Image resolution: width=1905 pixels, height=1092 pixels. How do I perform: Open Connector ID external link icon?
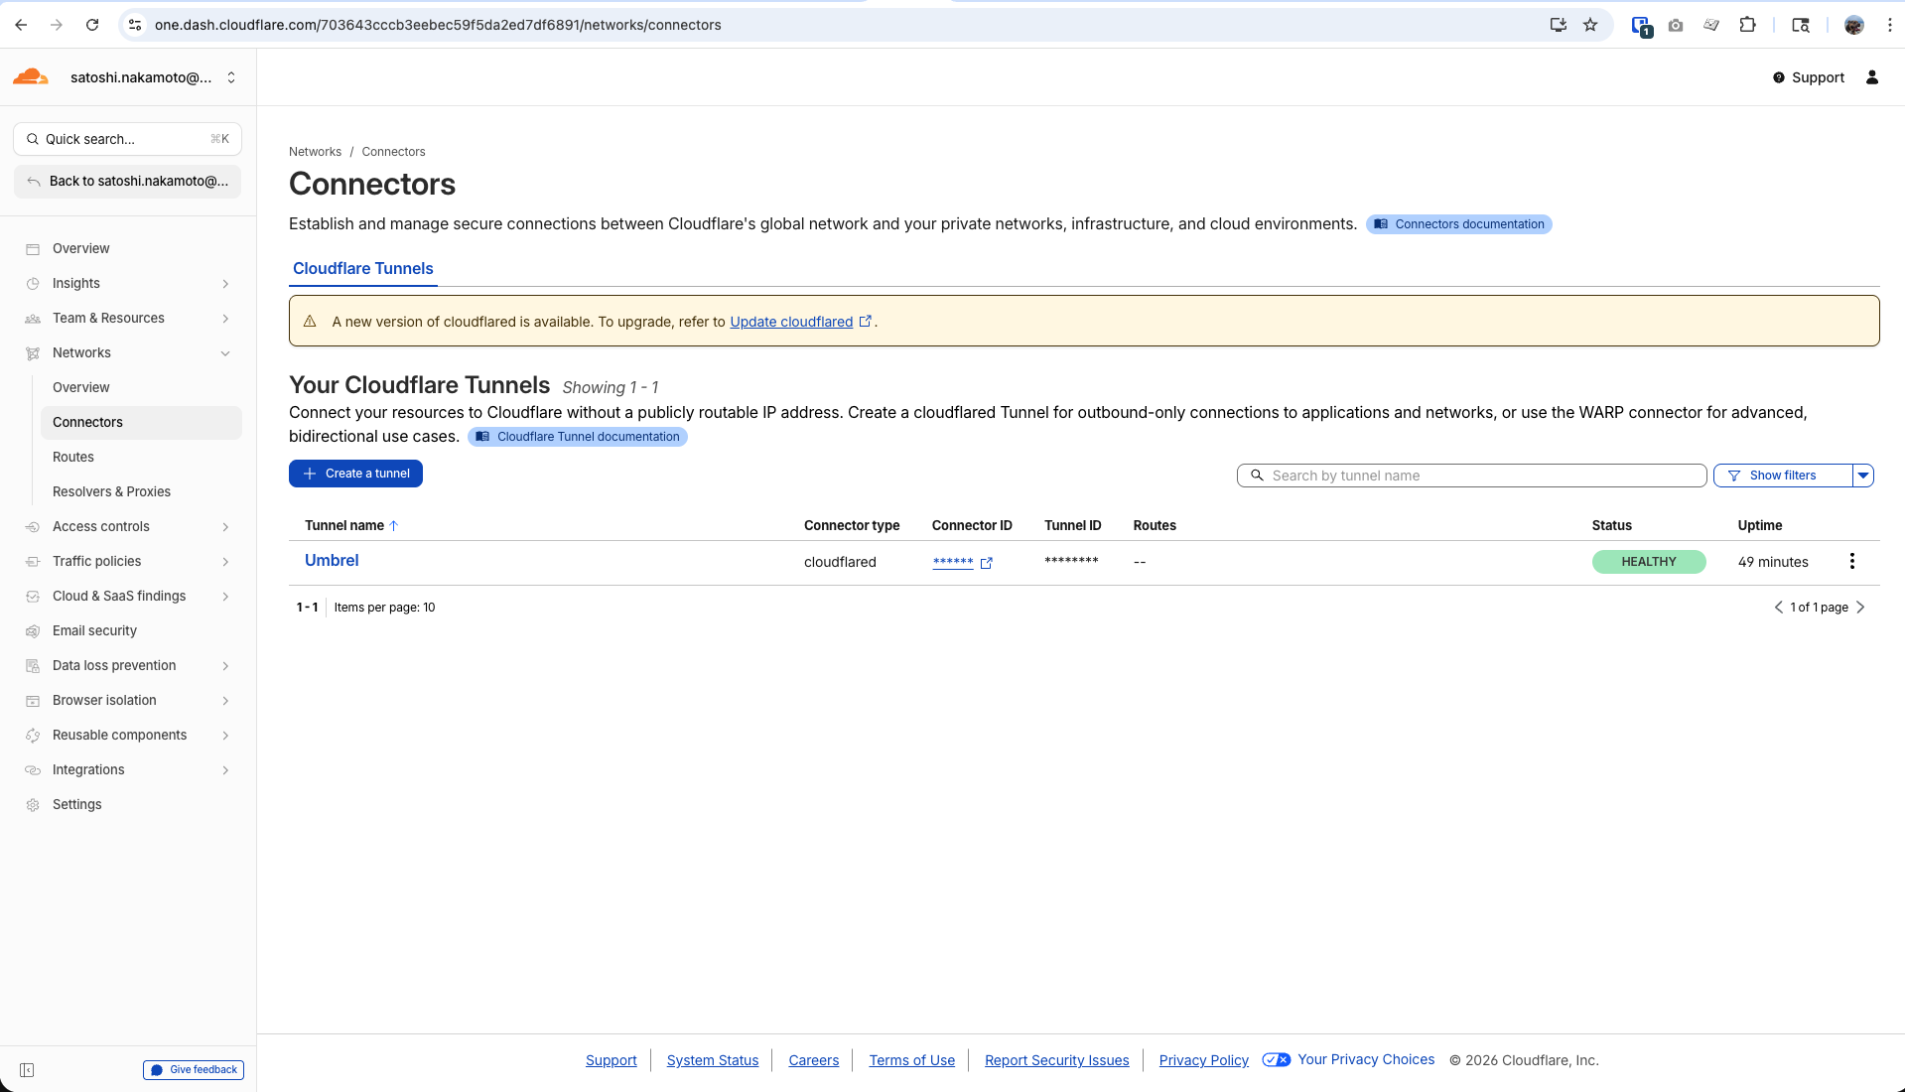[986, 563]
